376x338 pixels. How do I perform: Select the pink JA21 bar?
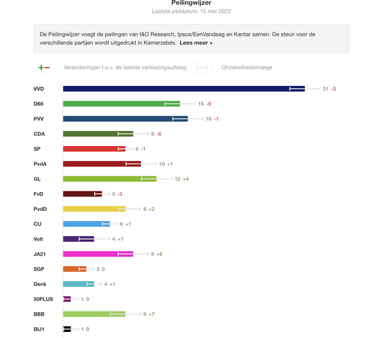coord(98,254)
